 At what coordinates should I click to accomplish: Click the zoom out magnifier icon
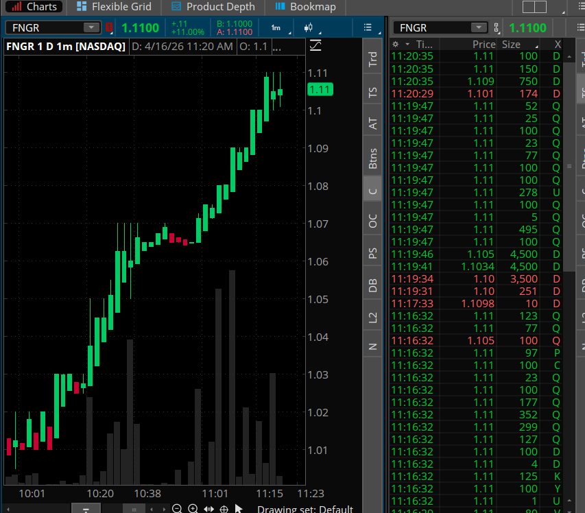[x=177, y=508]
